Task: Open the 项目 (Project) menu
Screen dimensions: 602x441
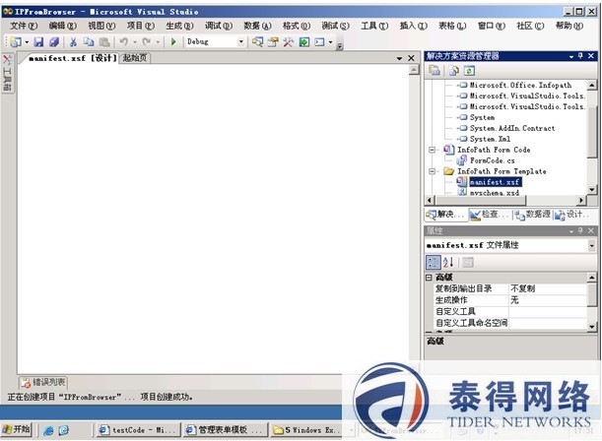Action: [x=141, y=26]
